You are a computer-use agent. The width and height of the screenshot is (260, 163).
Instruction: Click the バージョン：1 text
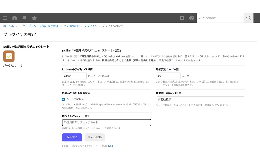coord(13,66)
